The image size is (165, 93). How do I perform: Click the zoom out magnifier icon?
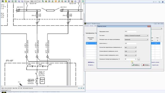[x=22, y=1]
